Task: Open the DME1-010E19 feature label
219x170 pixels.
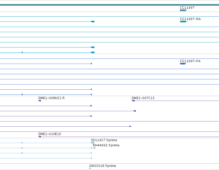Action: (x=50, y=134)
